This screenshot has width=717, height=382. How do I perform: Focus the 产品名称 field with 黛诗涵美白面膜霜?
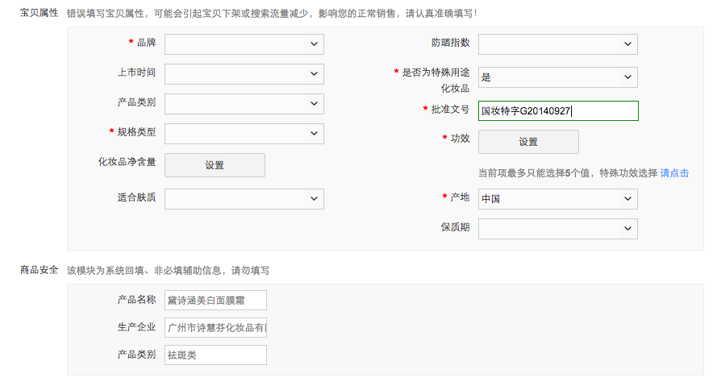[x=215, y=301]
